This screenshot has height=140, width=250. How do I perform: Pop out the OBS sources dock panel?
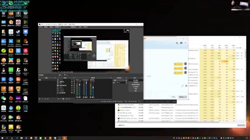point(74,78)
